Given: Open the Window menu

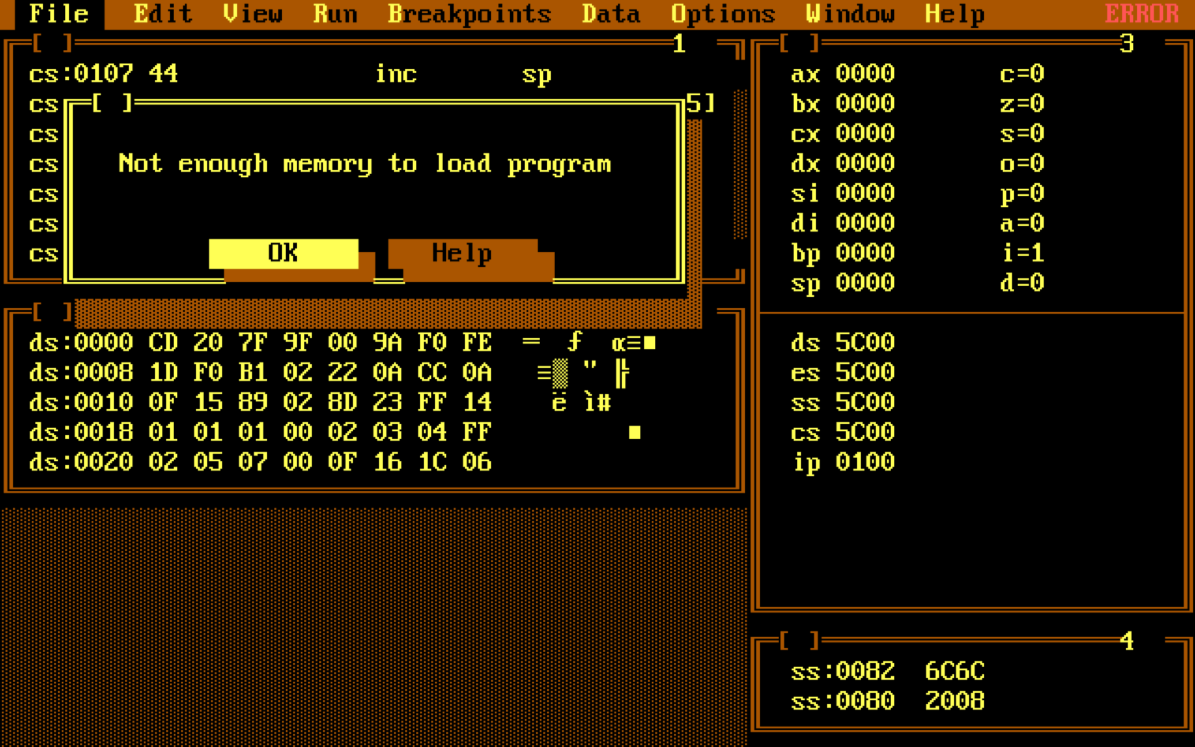Looking at the screenshot, I should pos(850,14).
